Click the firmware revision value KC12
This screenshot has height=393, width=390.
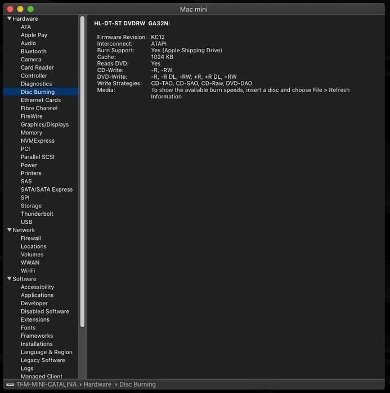click(158, 37)
